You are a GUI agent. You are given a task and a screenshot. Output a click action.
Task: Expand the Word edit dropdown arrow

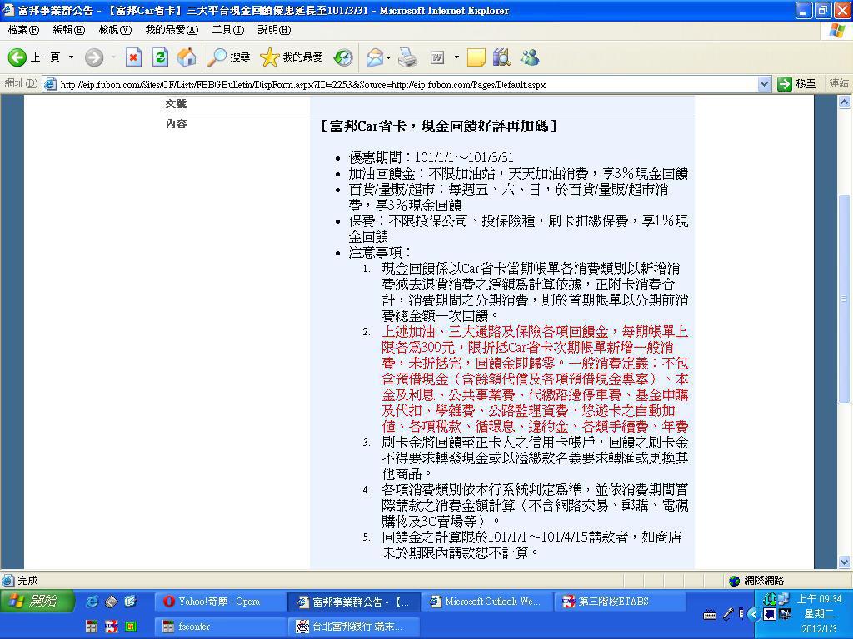[456, 57]
